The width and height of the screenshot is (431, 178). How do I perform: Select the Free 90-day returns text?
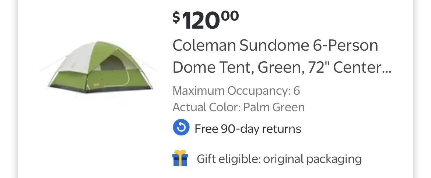click(x=248, y=129)
